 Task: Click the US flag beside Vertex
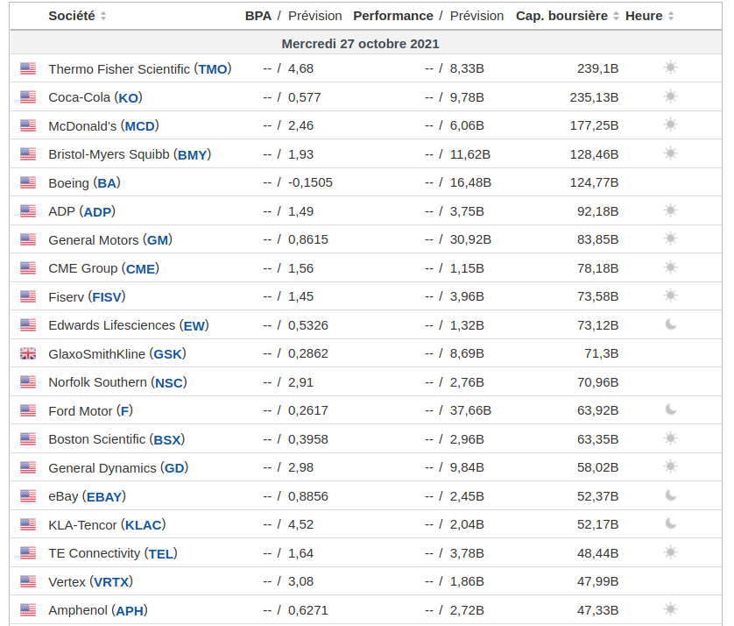point(28,581)
